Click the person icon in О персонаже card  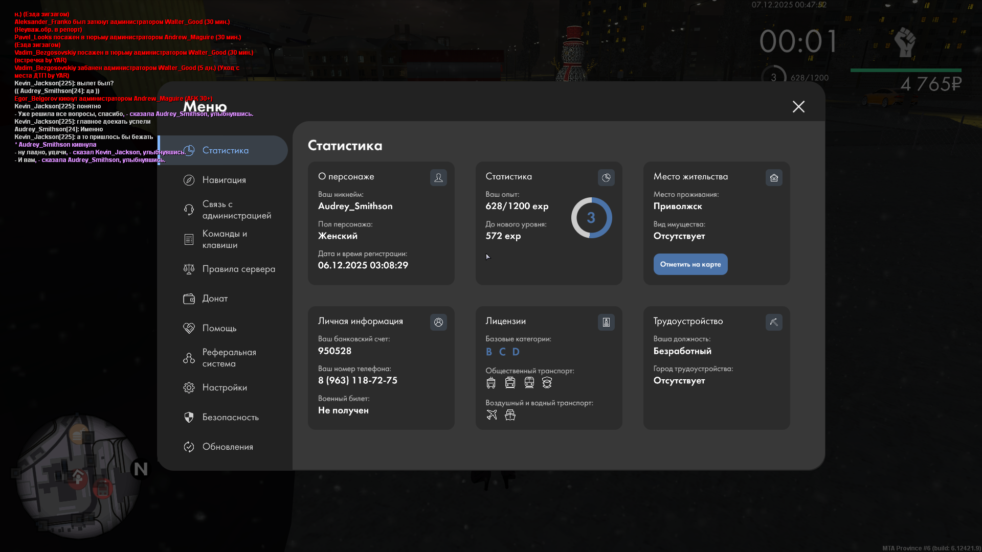(438, 178)
